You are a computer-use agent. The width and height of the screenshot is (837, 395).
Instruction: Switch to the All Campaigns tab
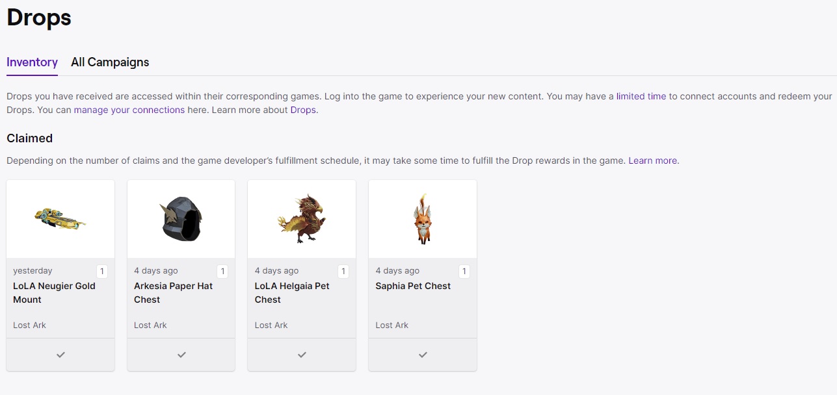110,62
